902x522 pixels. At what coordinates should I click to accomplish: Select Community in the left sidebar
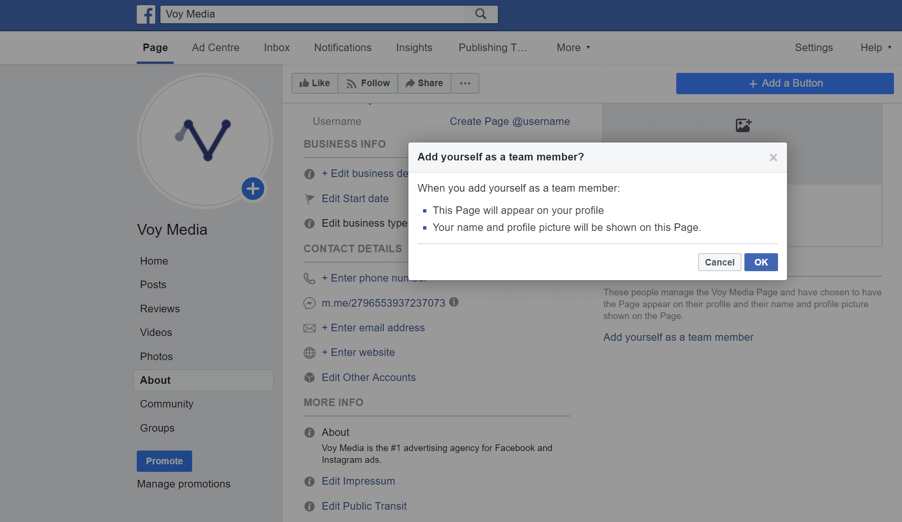tap(167, 404)
